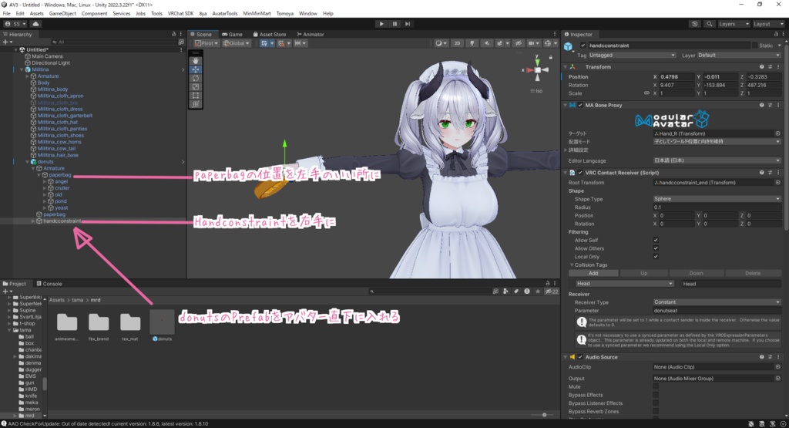The width and height of the screenshot is (789, 428).
Task: Click the Delete collision tag button
Action: (x=753, y=273)
